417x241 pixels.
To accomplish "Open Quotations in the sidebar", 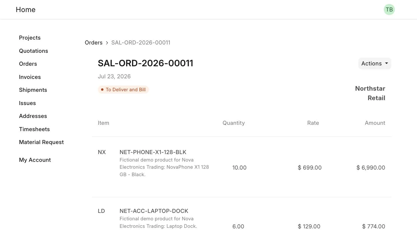I will pyautogui.click(x=34, y=51).
